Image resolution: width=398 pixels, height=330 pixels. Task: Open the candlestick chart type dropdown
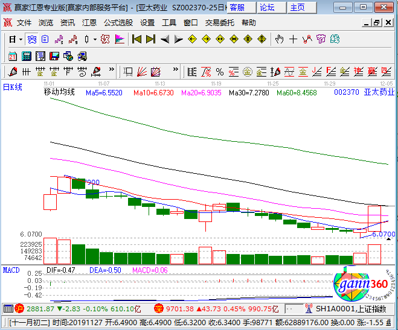coord(95,39)
